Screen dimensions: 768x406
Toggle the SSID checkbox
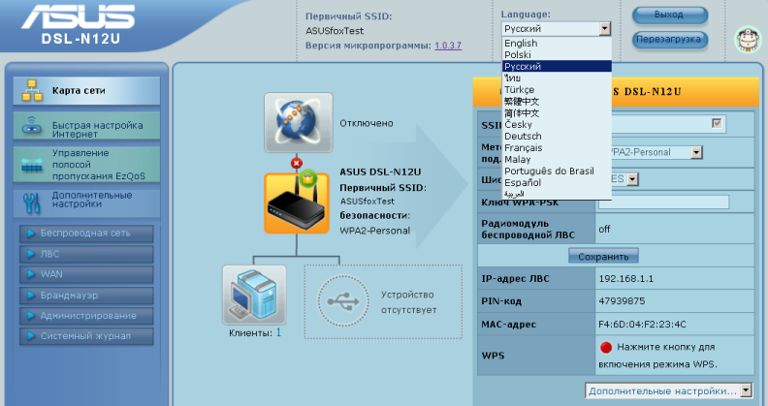(x=717, y=123)
